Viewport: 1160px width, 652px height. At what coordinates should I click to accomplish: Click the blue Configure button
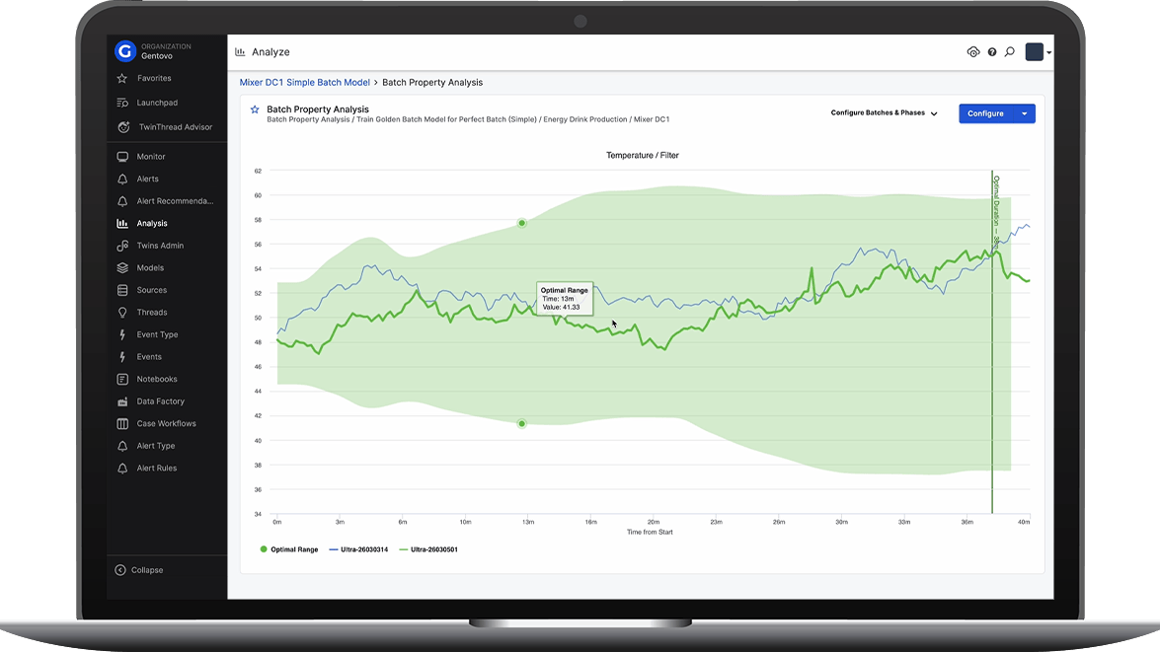pos(985,113)
